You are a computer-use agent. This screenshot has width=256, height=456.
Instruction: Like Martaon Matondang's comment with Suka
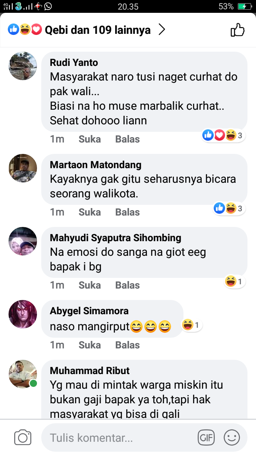(90, 212)
